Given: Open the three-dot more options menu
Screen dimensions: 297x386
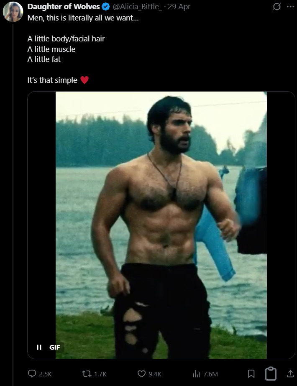Looking at the screenshot, I should [291, 7].
